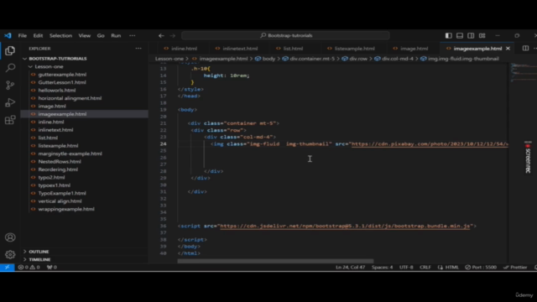The height and width of the screenshot is (302, 537).
Task: Open Reordering.html in the explorer
Action: click(58, 169)
